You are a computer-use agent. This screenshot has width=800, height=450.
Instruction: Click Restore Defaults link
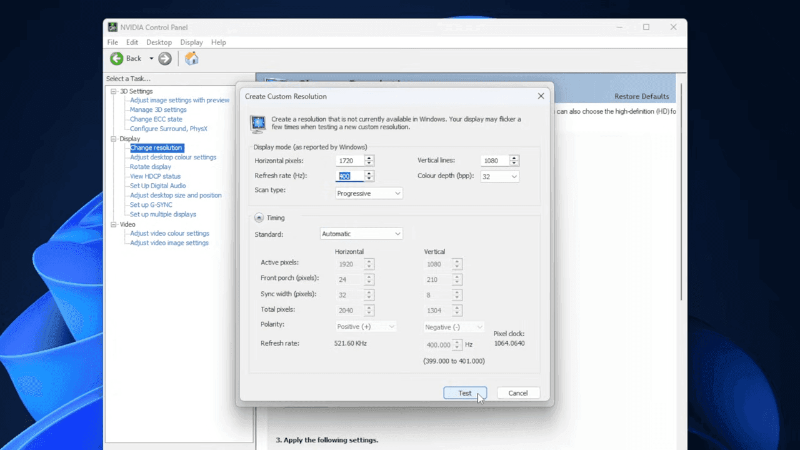(x=641, y=96)
